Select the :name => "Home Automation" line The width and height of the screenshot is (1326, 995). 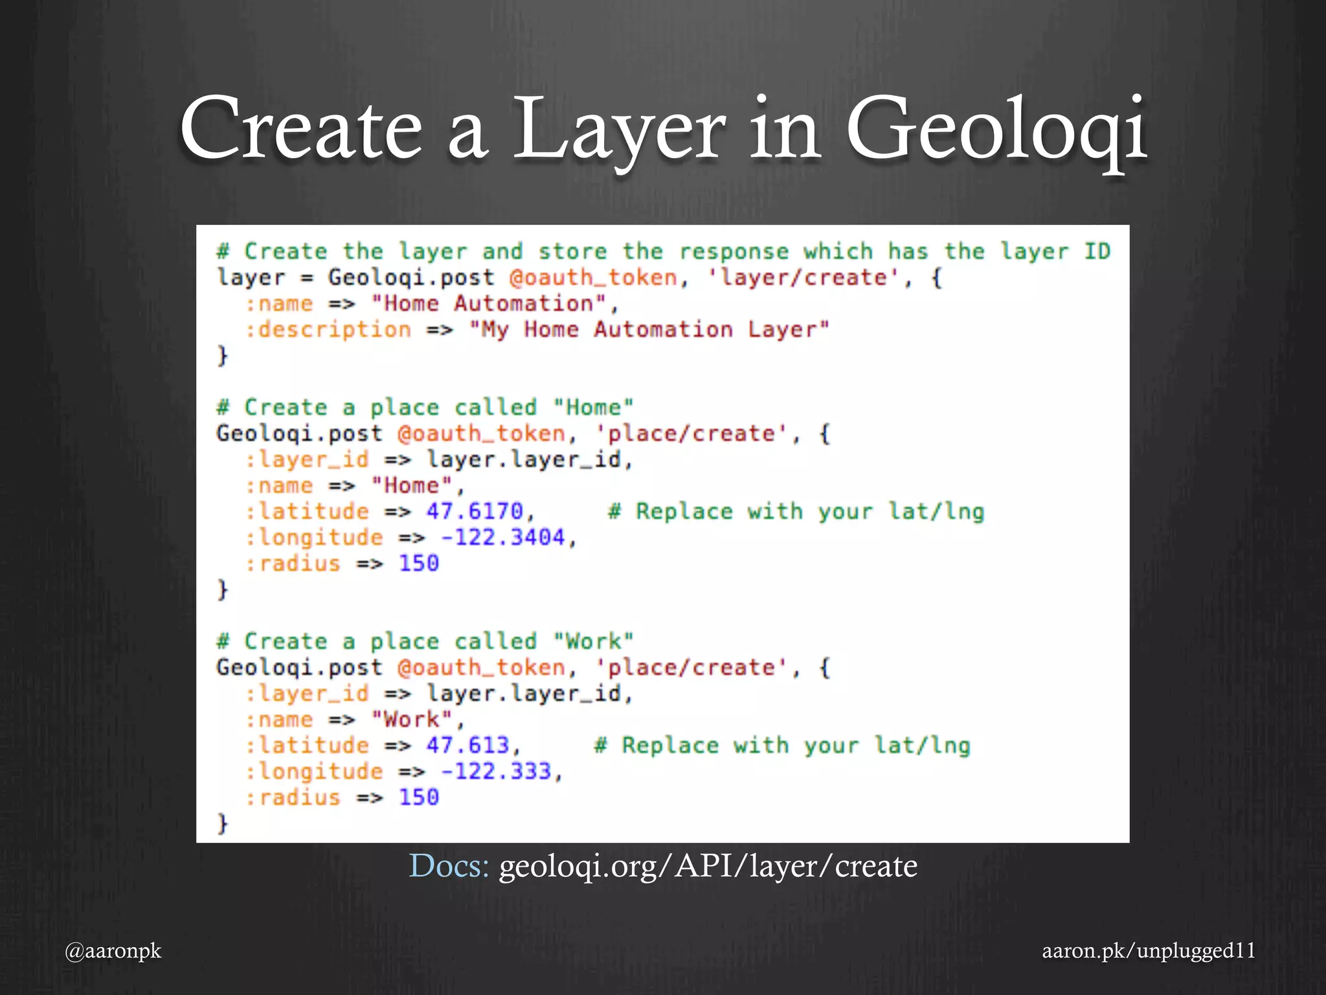click(x=432, y=304)
